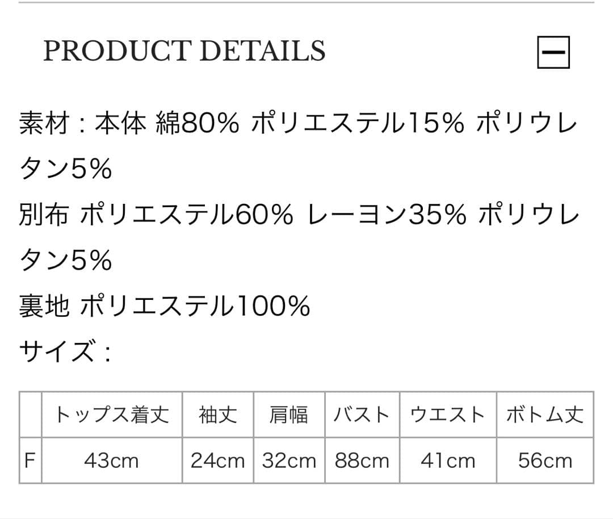
Task: Select the トップス着丈 column header
Action: pyautogui.click(x=112, y=415)
